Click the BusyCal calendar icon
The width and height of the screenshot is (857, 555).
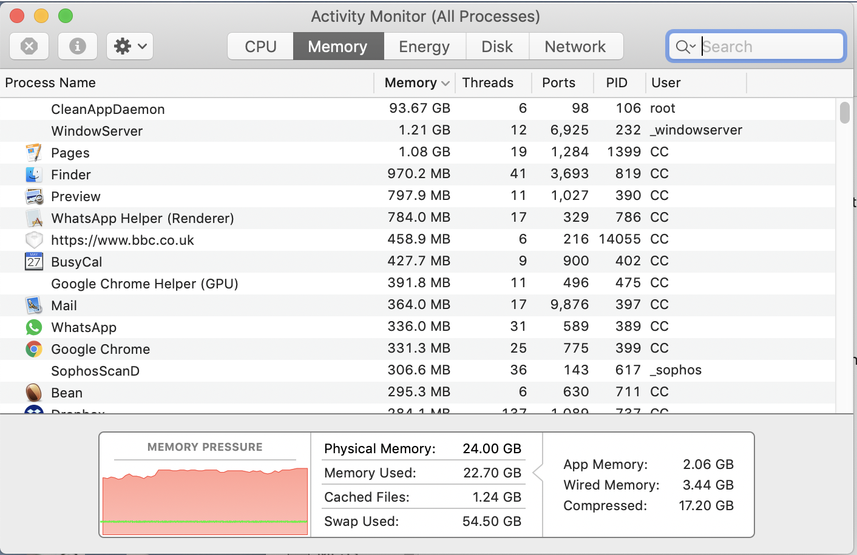34,262
